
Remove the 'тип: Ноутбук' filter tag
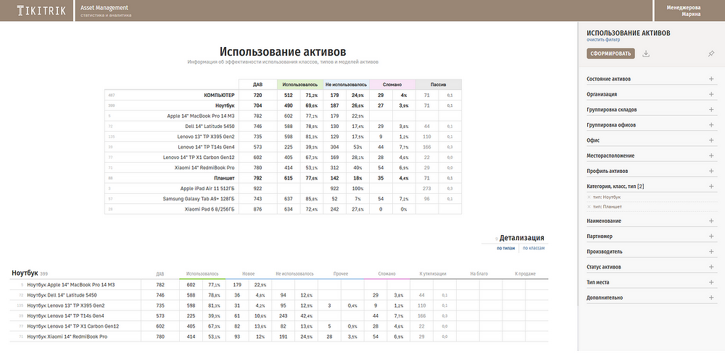tap(589, 197)
